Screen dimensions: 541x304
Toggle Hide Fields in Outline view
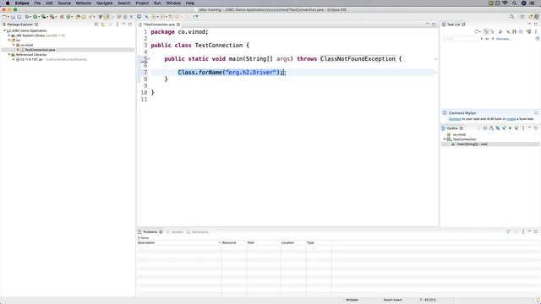coord(498,128)
